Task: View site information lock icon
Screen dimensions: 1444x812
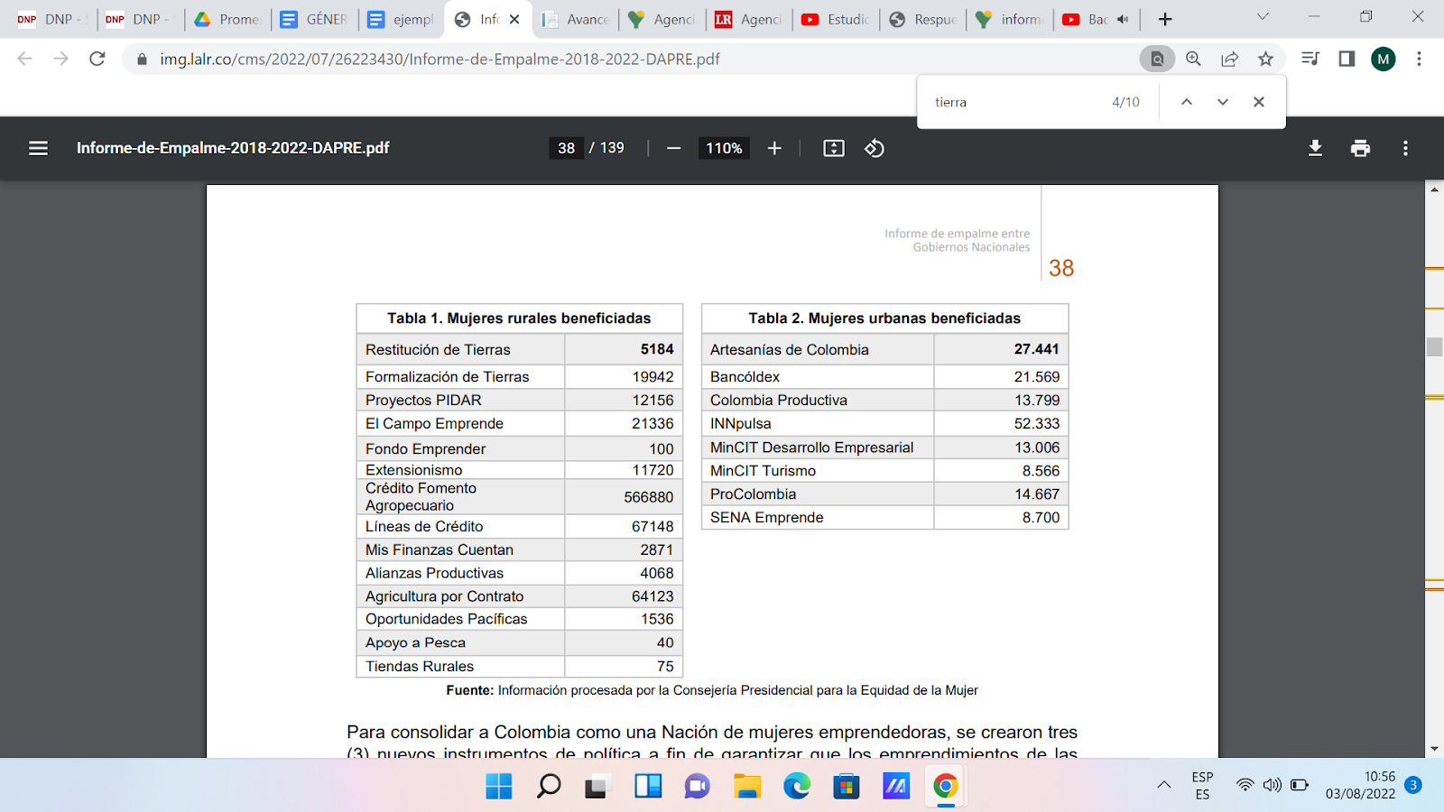Action: 141,59
